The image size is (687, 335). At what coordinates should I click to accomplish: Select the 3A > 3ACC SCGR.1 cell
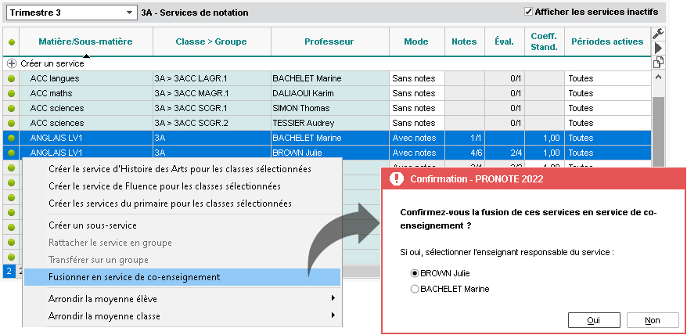click(211, 109)
